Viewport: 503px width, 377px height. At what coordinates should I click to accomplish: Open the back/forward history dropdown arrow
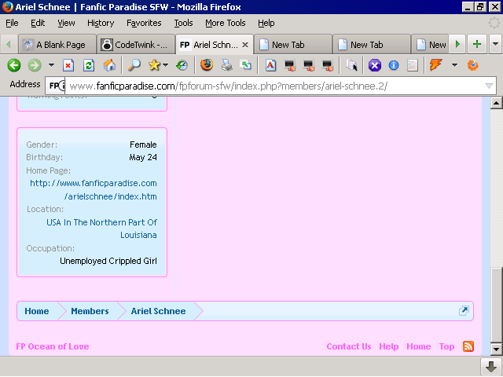click(51, 65)
